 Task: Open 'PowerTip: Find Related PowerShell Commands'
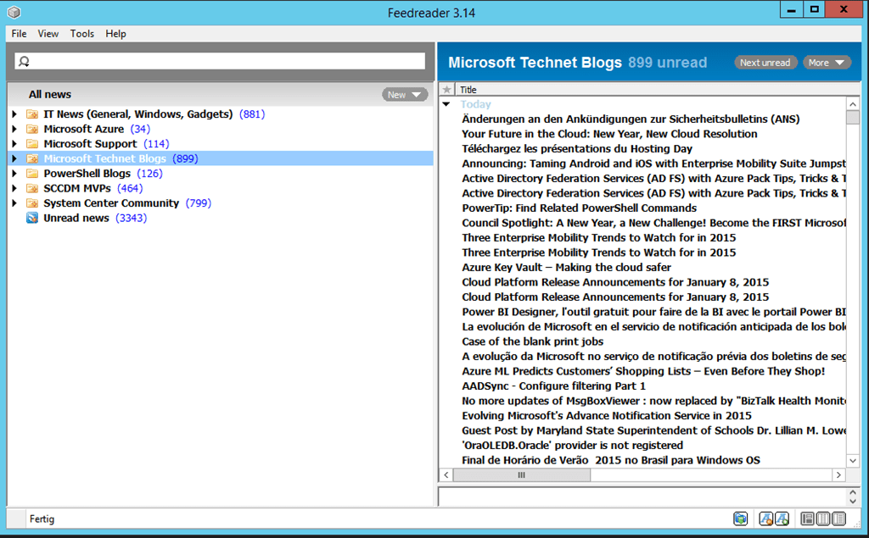(579, 208)
